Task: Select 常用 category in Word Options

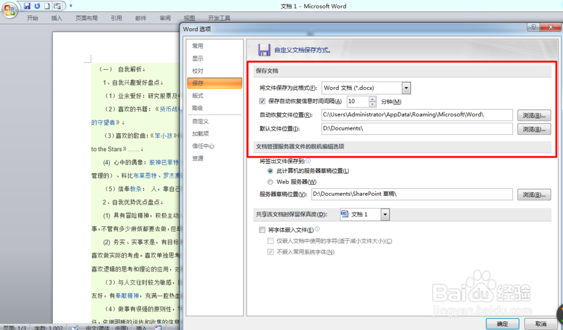Action: 215,46
